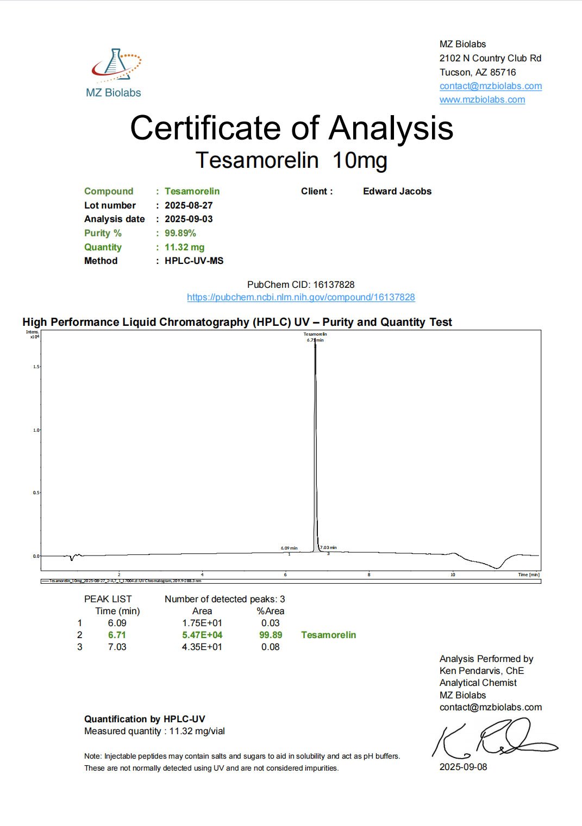Viewport: 582px width, 826px height.
Task: Open the contact@mzbiolabs.com email link
Action: (490, 86)
